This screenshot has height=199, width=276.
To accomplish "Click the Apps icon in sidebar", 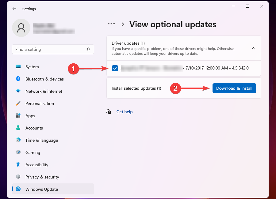I will [x=18, y=115].
